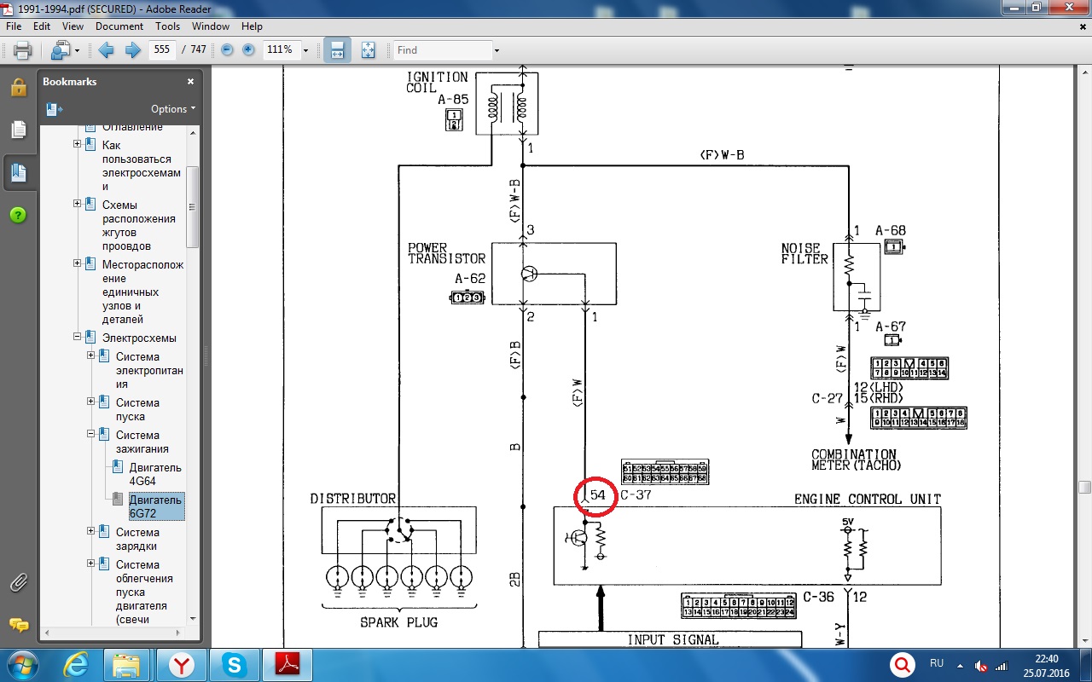
Task: Open the Pages thumbnails sidebar icon
Action: click(18, 130)
